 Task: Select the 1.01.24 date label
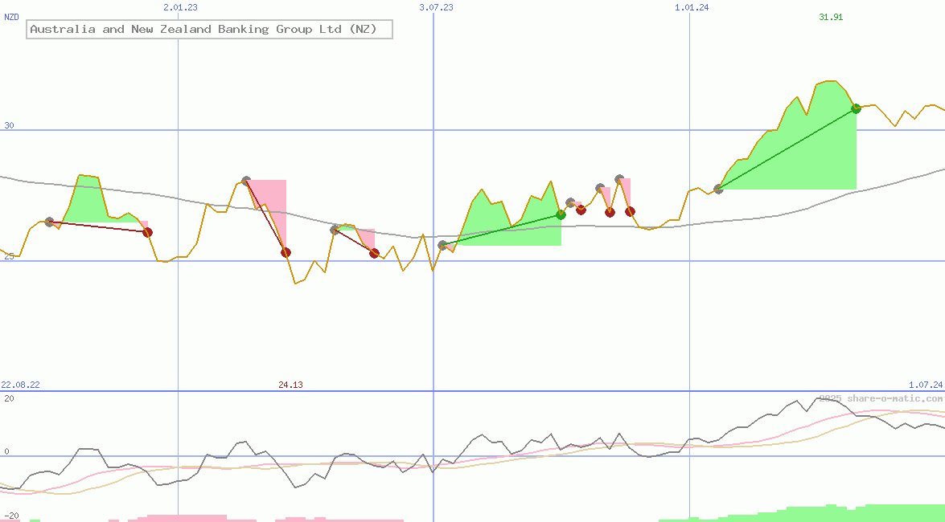coord(692,7)
